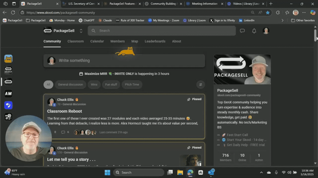Open the profile avatar menu in Skool header

tap(266, 31)
